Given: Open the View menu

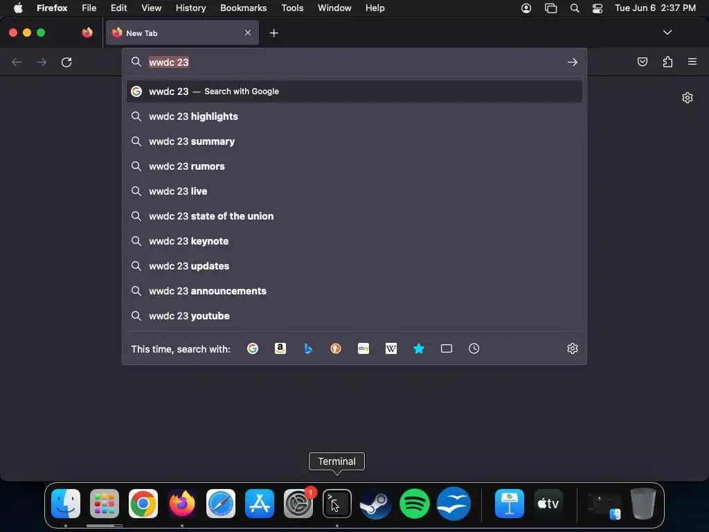Looking at the screenshot, I should click(151, 8).
